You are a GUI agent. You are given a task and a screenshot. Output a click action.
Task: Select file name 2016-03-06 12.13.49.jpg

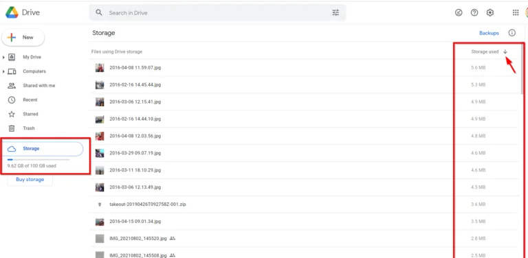click(135, 187)
